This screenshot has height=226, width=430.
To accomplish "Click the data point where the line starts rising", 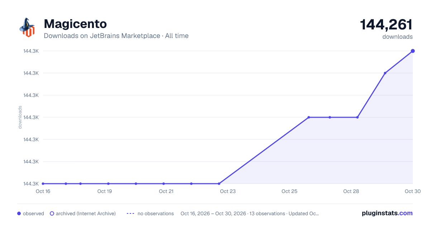I will pyautogui.click(x=219, y=184).
